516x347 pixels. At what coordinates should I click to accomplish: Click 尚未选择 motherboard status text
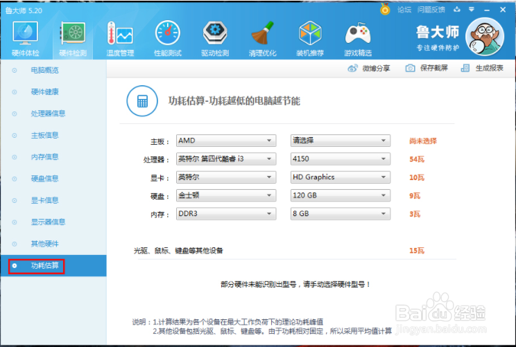coord(423,141)
